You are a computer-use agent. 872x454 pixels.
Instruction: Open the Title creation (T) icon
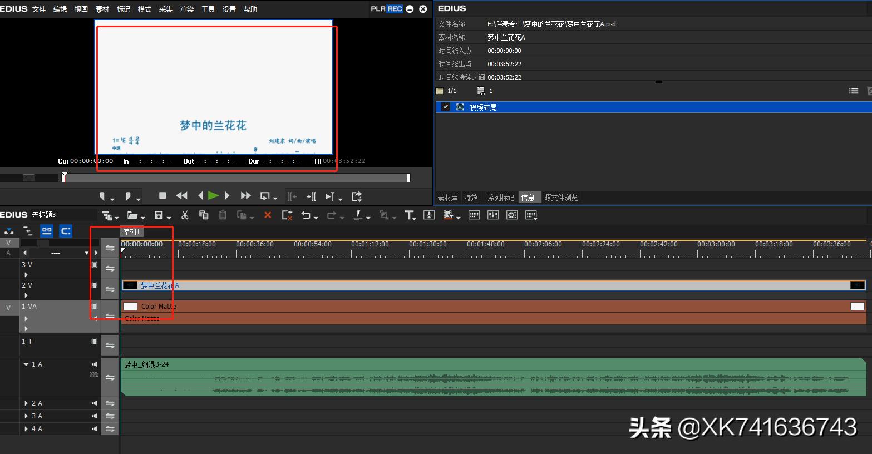click(x=410, y=215)
